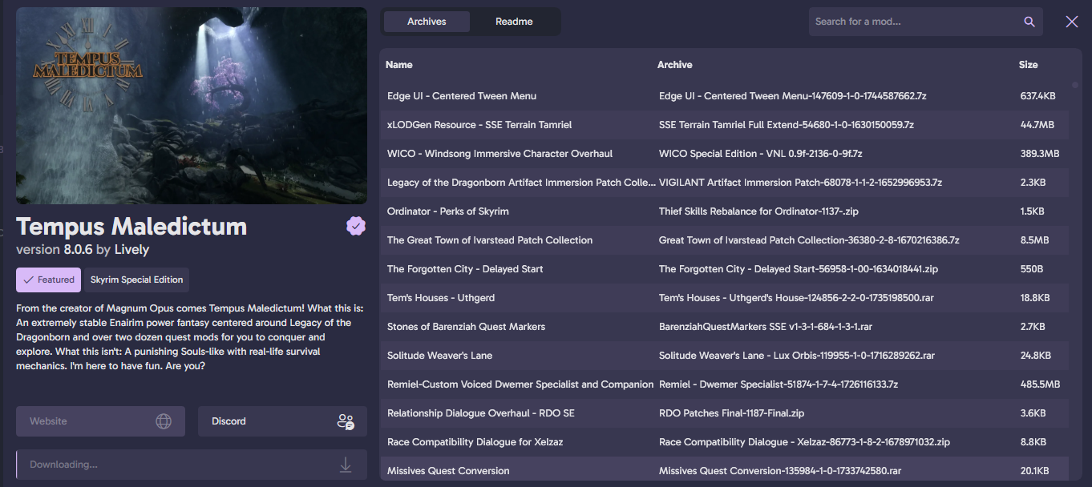Click the 'version 8.0.6 by Lively' line
Screen dimensions: 1092x487
[x=83, y=250]
